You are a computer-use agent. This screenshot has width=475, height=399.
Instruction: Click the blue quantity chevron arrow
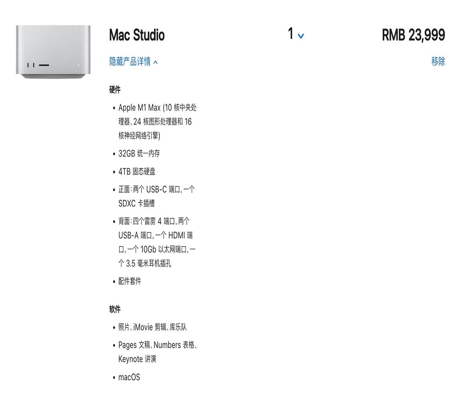(x=301, y=36)
